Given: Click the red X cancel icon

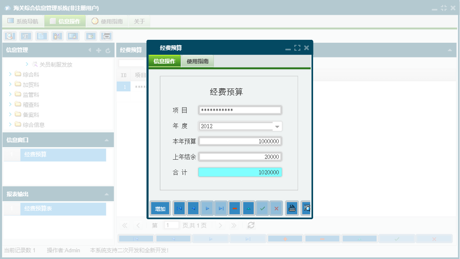Looking at the screenshot, I should pos(276,208).
